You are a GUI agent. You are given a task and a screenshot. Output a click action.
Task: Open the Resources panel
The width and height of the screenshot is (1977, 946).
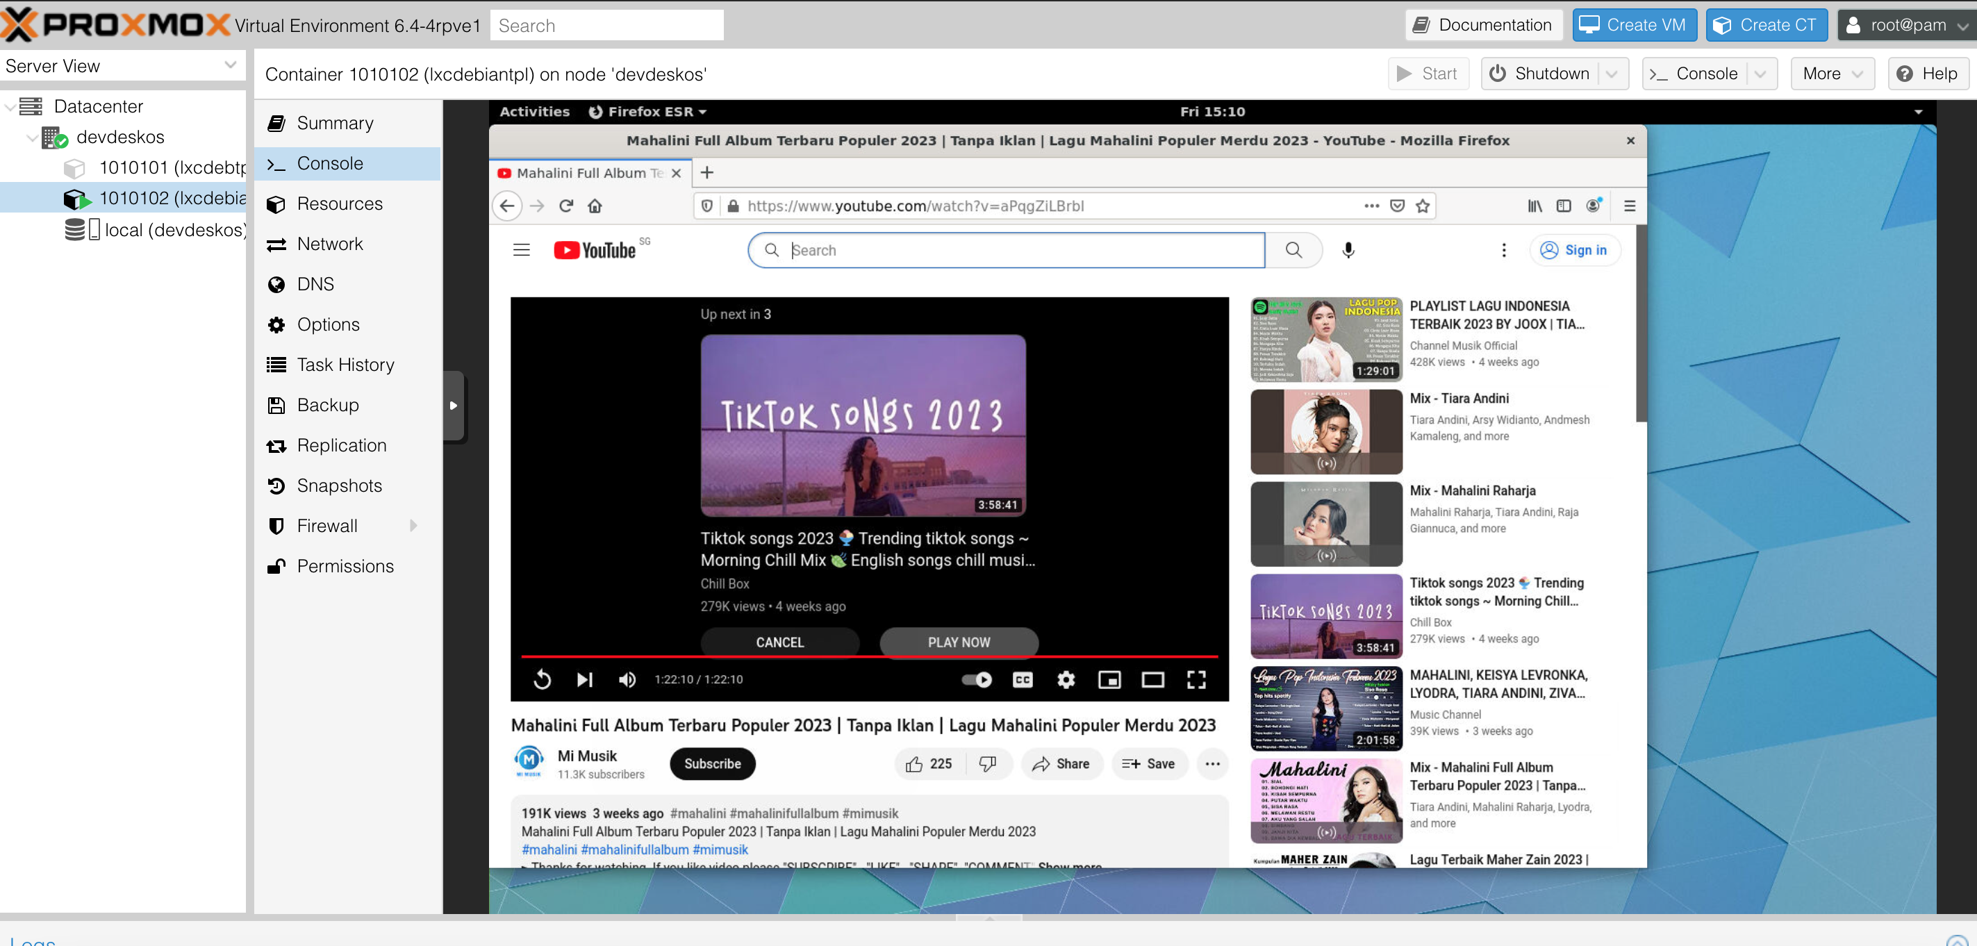347,204
